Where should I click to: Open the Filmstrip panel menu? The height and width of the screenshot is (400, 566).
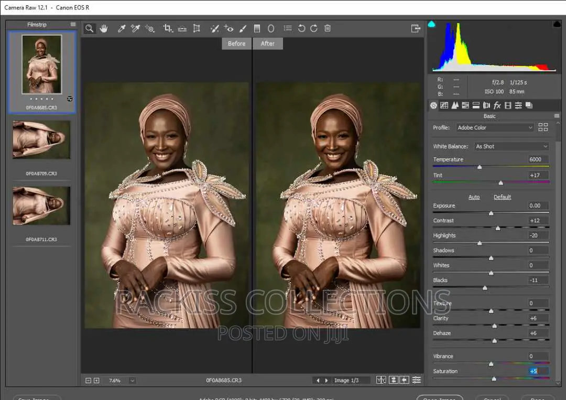pyautogui.click(x=73, y=24)
